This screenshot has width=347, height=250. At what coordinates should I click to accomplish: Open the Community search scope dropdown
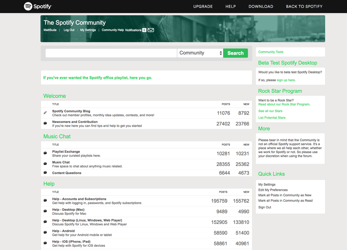(200, 53)
